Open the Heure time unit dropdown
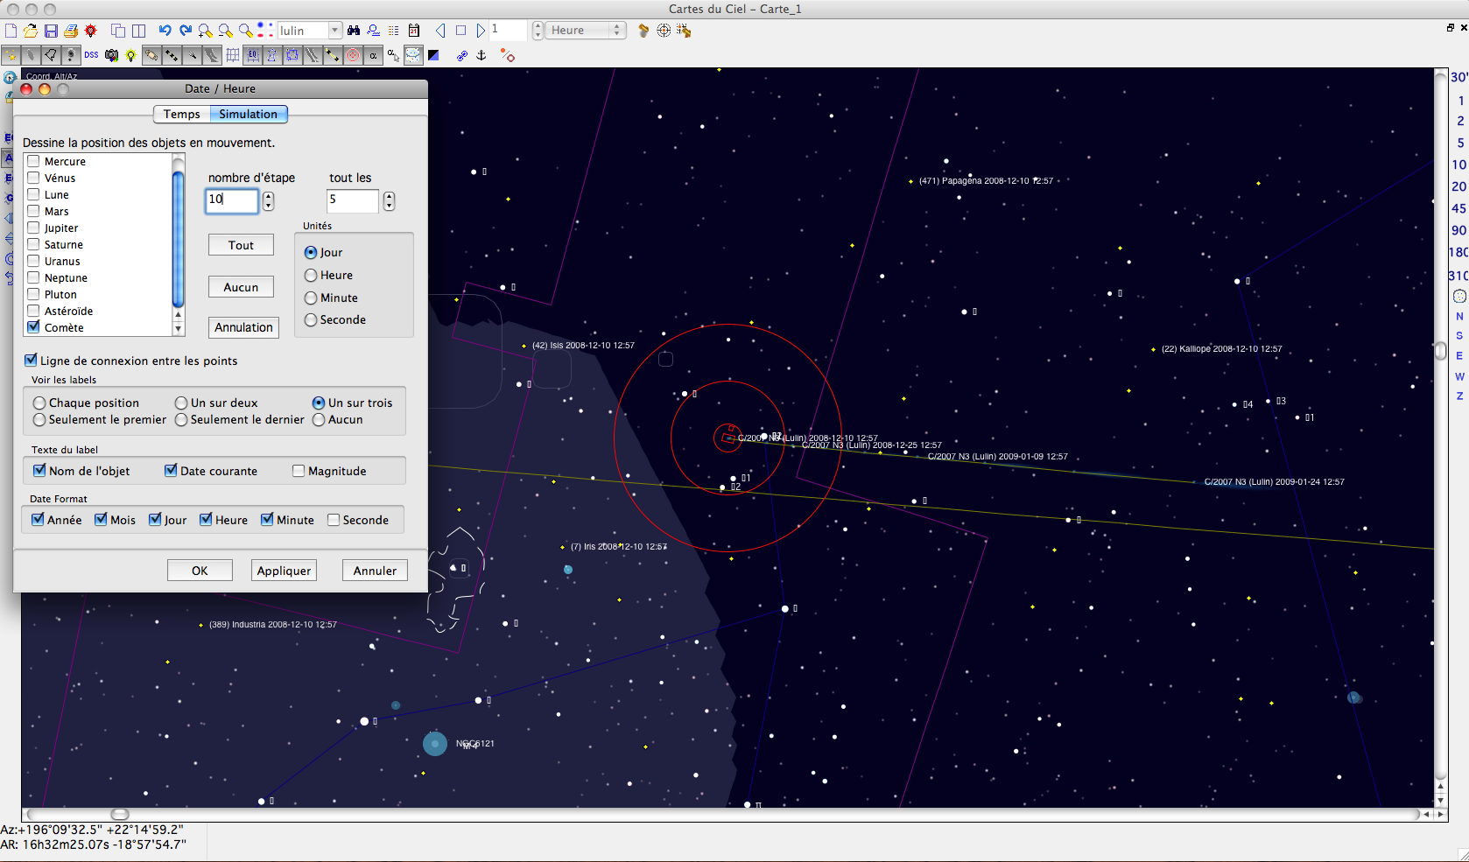Viewport: 1469px width, 862px height. click(x=616, y=31)
